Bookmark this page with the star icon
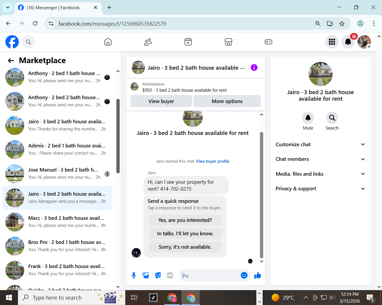The image size is (382, 305). pyautogui.click(x=342, y=24)
